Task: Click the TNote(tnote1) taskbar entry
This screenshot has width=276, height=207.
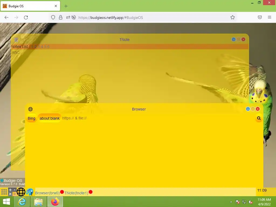Action: (x=76, y=193)
